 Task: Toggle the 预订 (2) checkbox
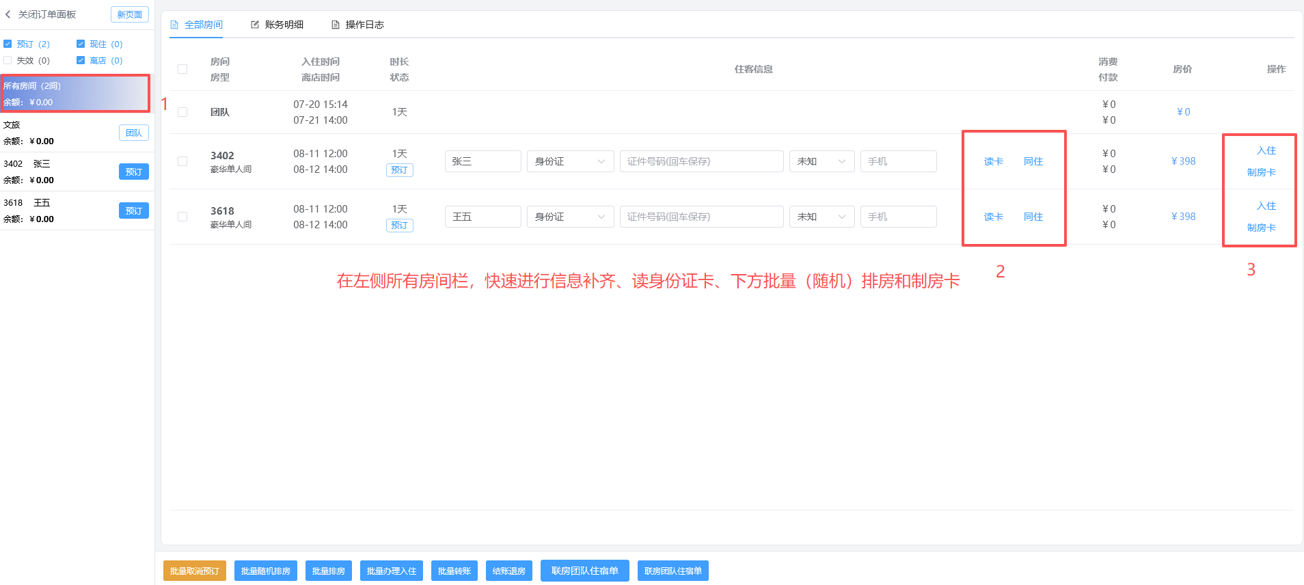pos(8,44)
